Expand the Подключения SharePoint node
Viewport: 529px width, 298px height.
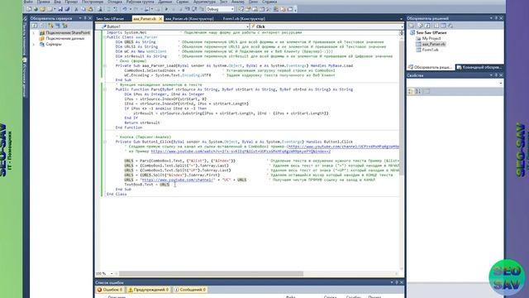pyautogui.click(x=33, y=33)
